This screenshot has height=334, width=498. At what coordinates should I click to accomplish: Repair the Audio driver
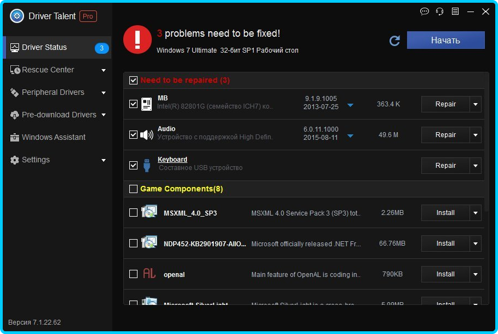point(445,135)
